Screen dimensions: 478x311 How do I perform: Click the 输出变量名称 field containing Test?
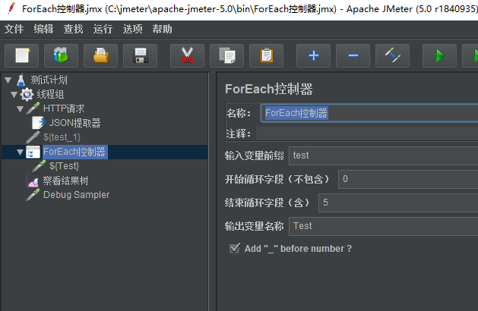click(383, 226)
